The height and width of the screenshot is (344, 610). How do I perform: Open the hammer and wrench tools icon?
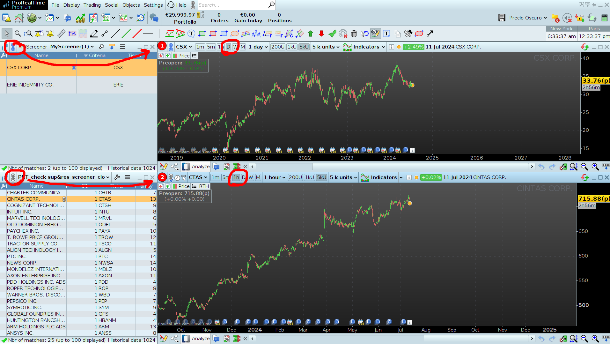pyautogui.click(x=408, y=34)
